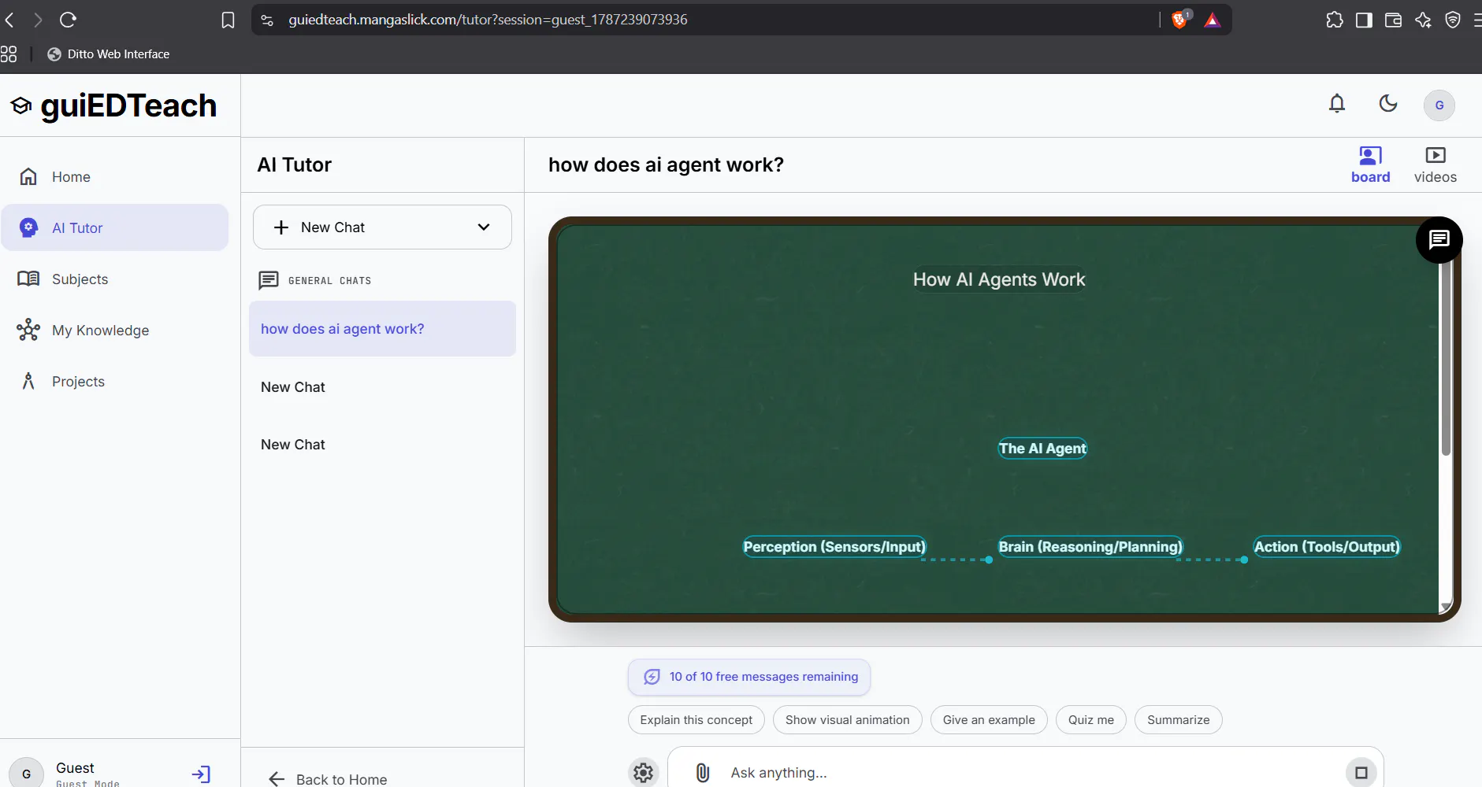Click browser back arrow

[9, 20]
